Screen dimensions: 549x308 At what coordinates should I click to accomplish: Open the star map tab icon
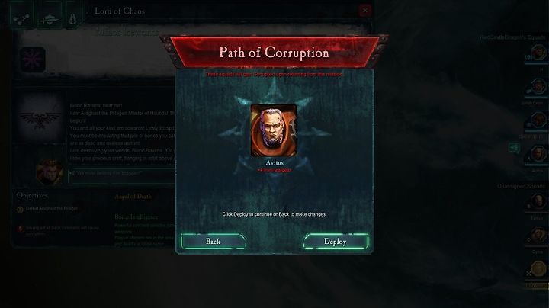21,18
